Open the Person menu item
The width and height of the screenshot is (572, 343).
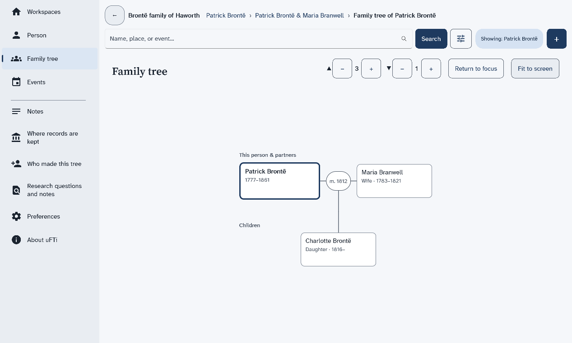tap(50, 35)
